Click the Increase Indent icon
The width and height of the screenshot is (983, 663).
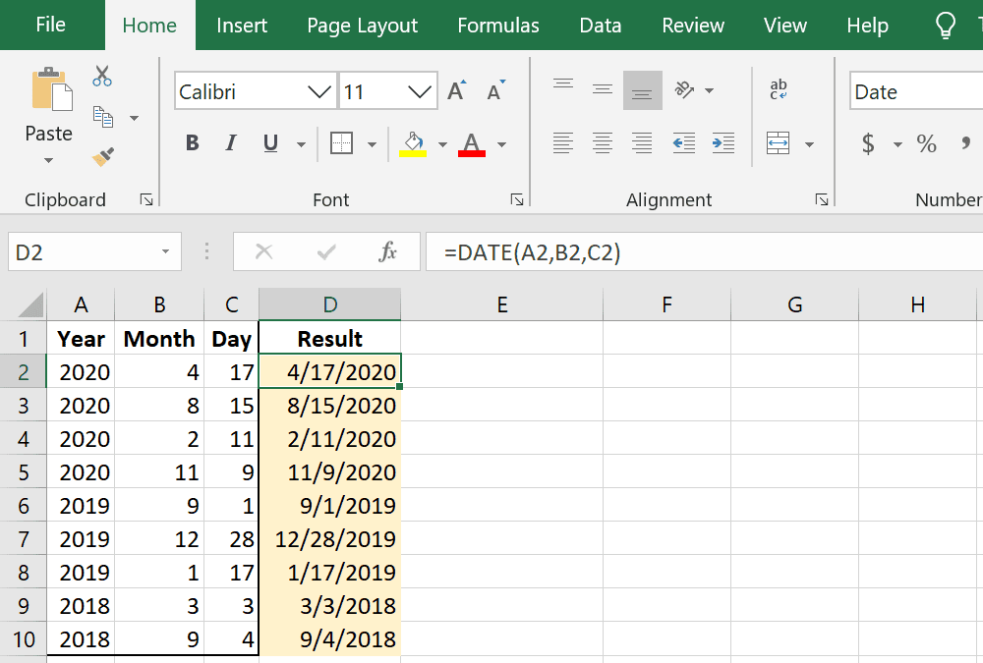point(723,143)
